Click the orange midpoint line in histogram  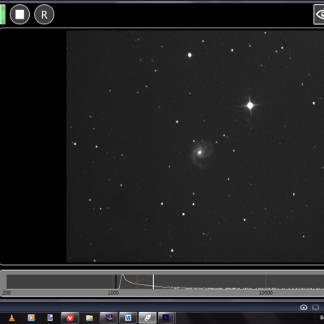tap(137, 282)
